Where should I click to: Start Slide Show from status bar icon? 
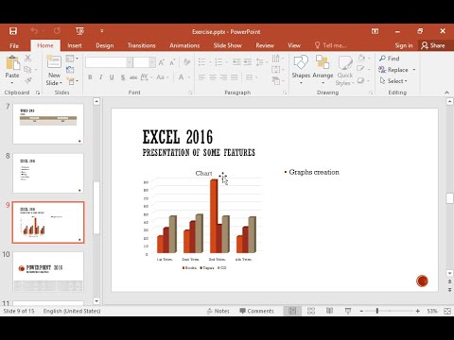(348, 311)
